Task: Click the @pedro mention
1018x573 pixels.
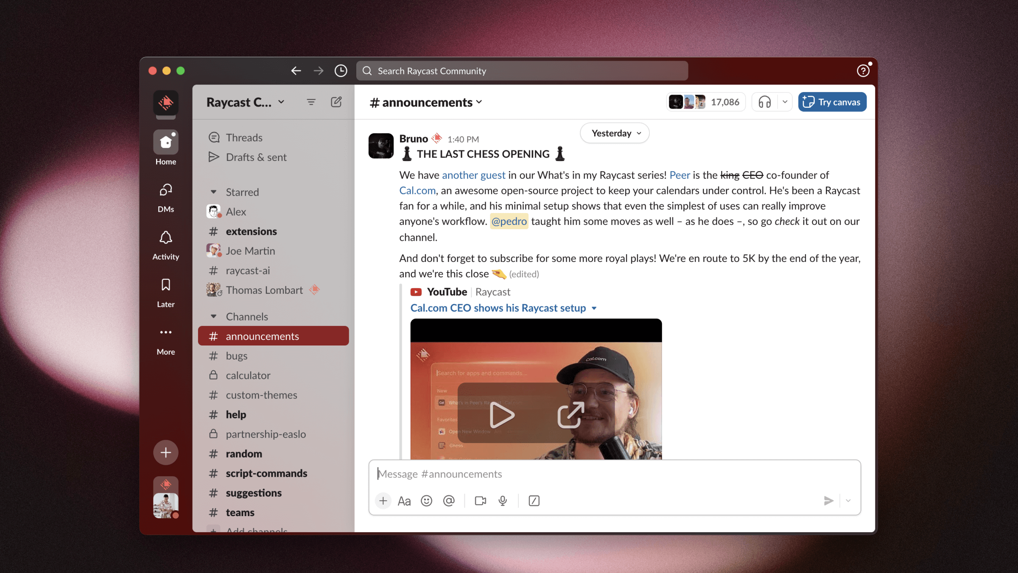Action: coord(509,221)
